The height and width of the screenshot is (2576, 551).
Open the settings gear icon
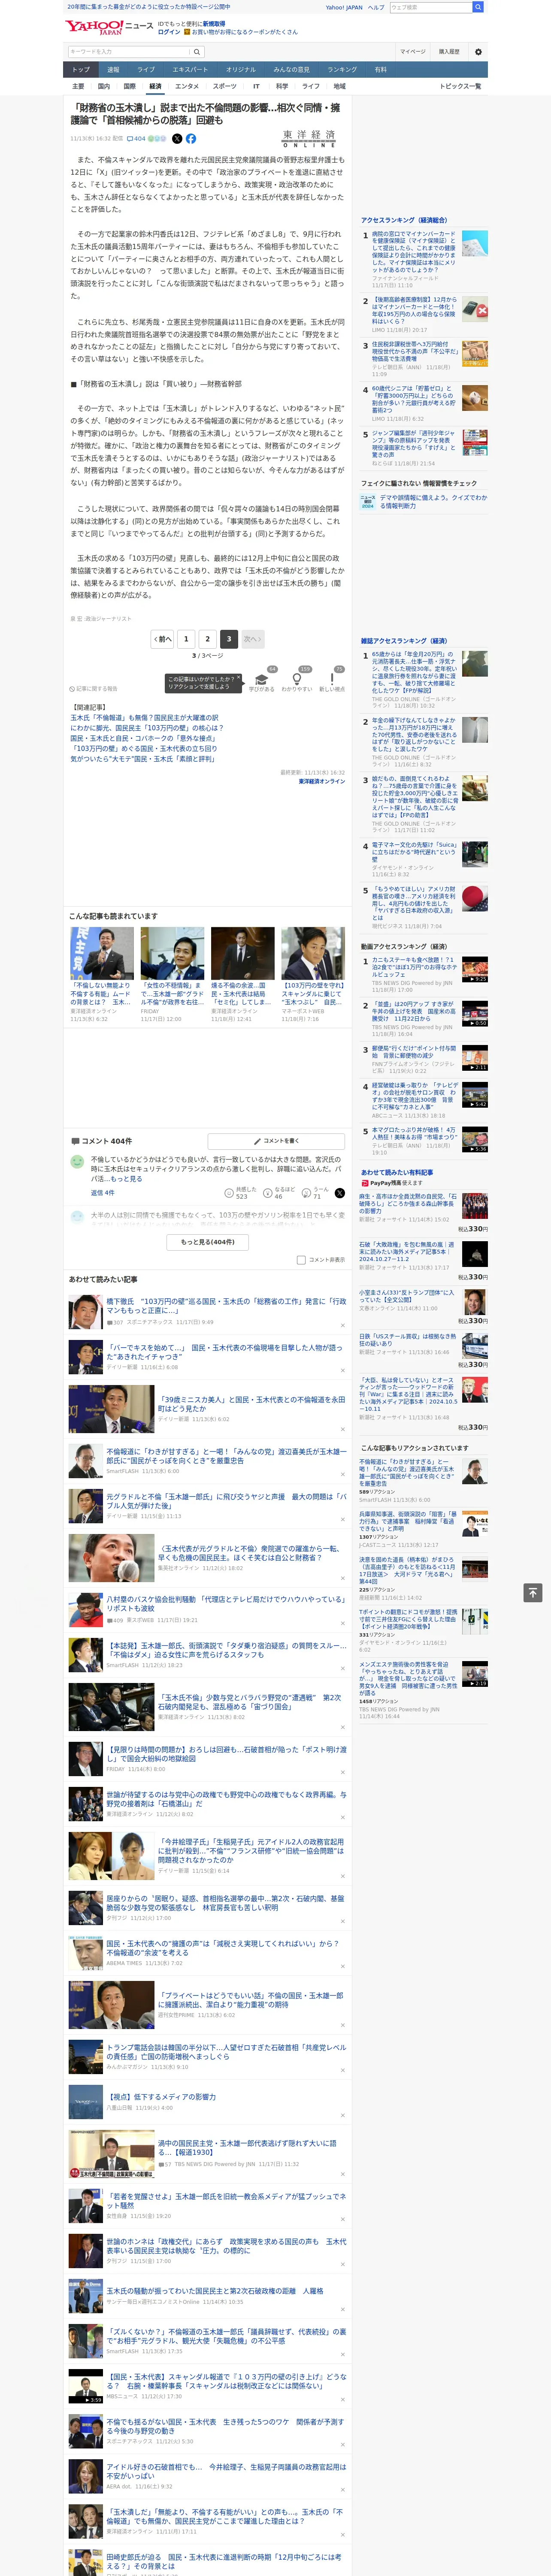click(x=478, y=51)
